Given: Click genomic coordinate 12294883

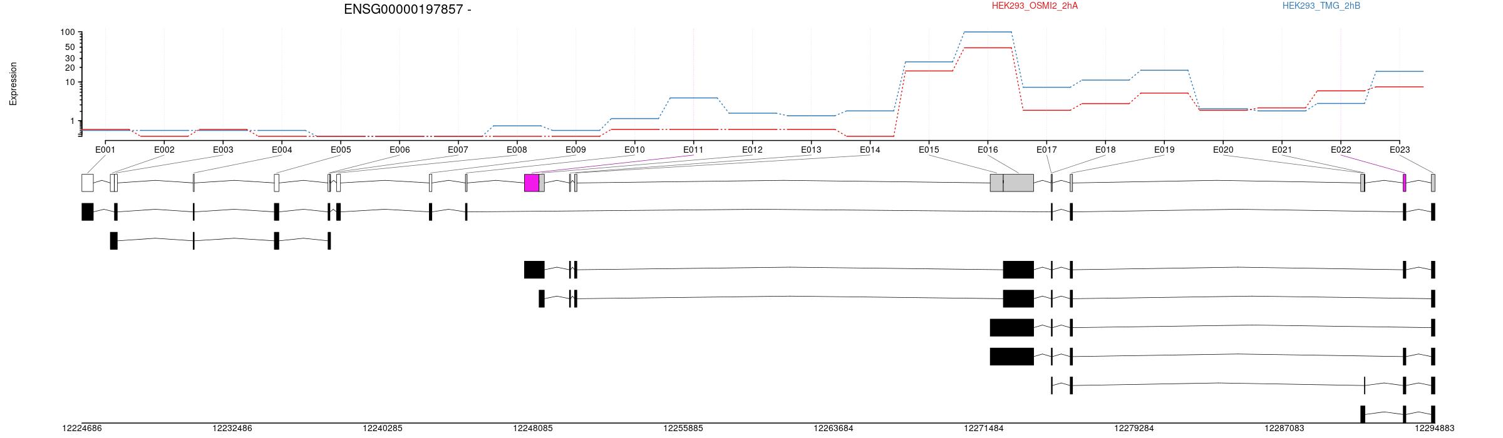Looking at the screenshot, I should tap(1435, 429).
